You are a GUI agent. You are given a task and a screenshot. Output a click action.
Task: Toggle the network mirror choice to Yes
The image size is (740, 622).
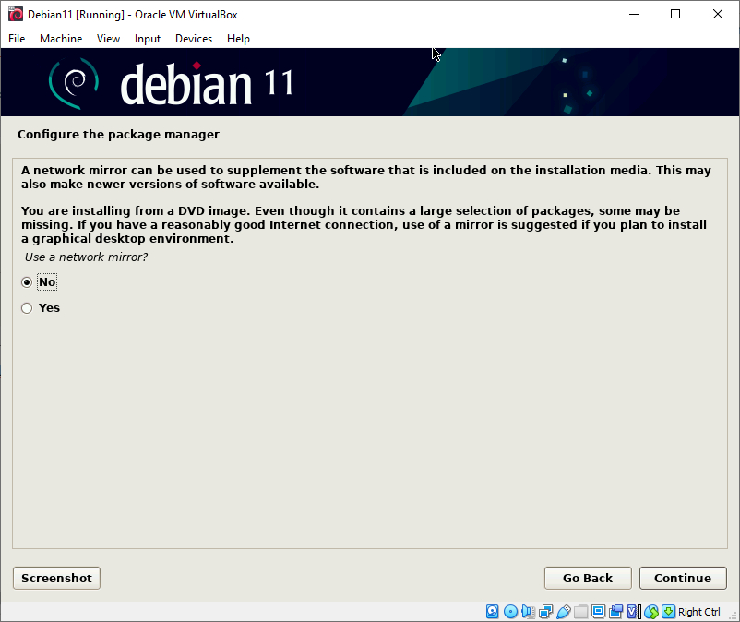[x=27, y=307]
